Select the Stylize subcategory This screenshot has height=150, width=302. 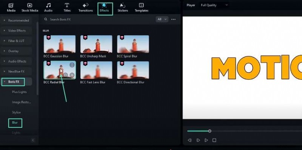click(16, 112)
